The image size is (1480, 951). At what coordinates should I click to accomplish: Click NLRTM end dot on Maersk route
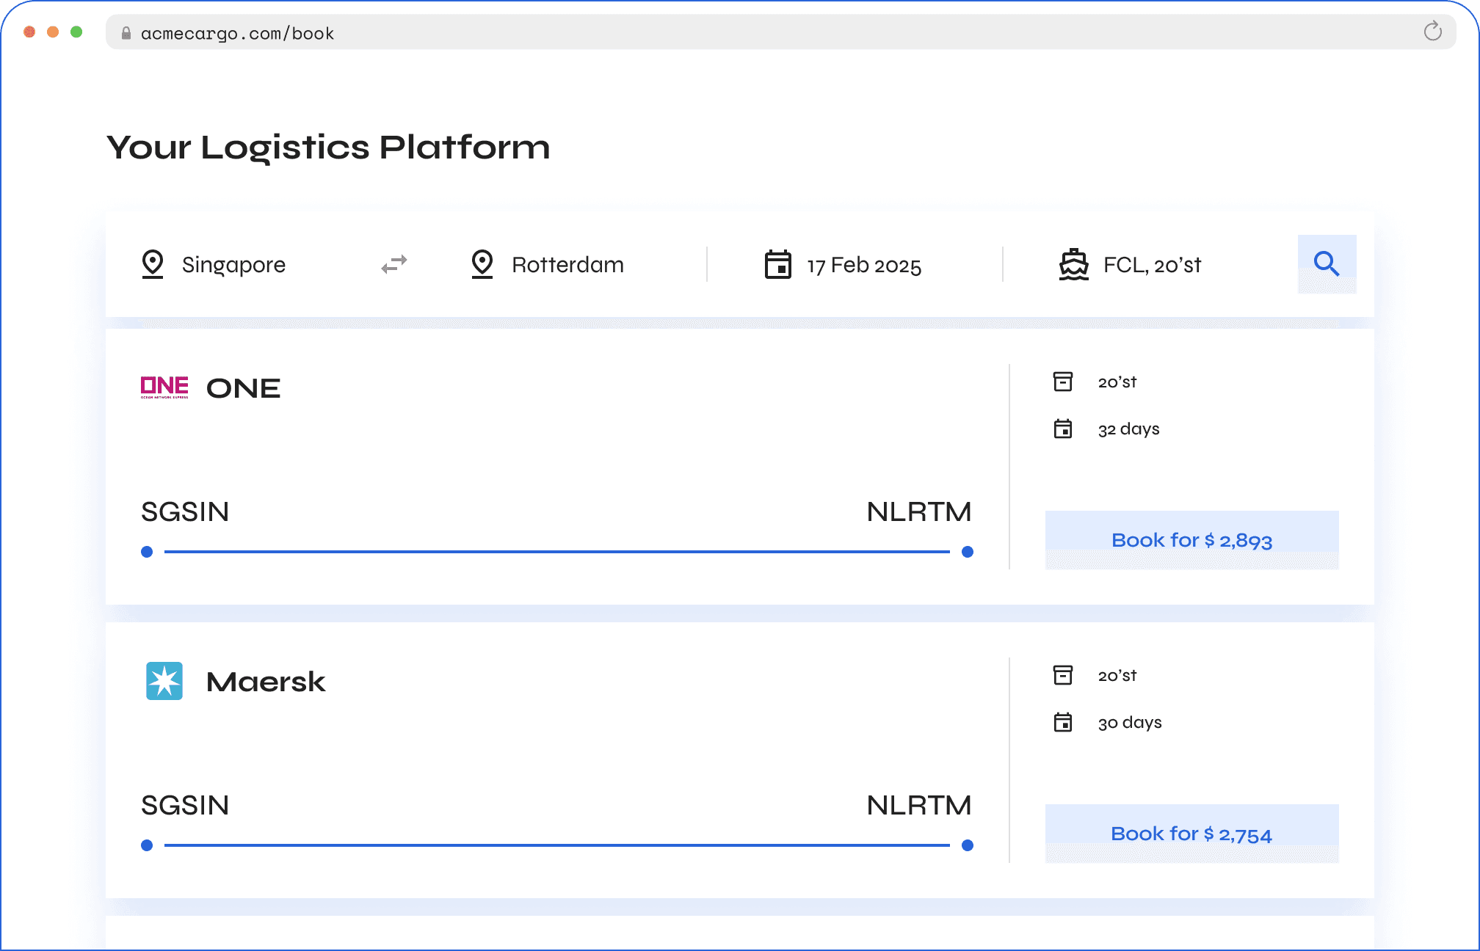968,845
